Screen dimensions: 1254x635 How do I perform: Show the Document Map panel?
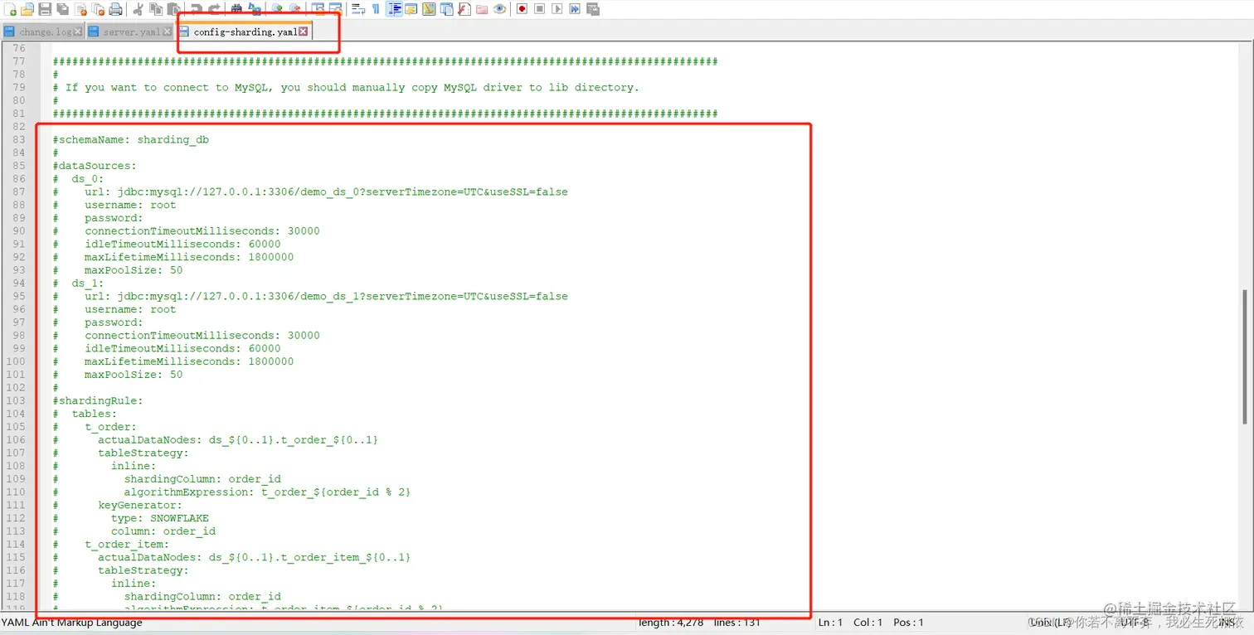429,9
